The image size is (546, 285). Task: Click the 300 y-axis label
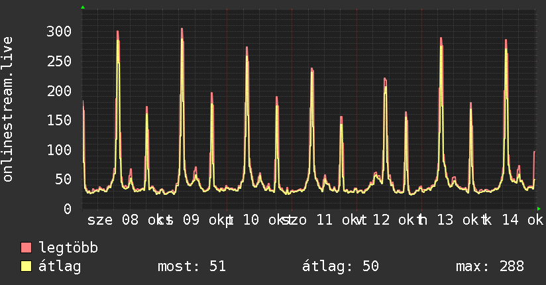click(59, 31)
